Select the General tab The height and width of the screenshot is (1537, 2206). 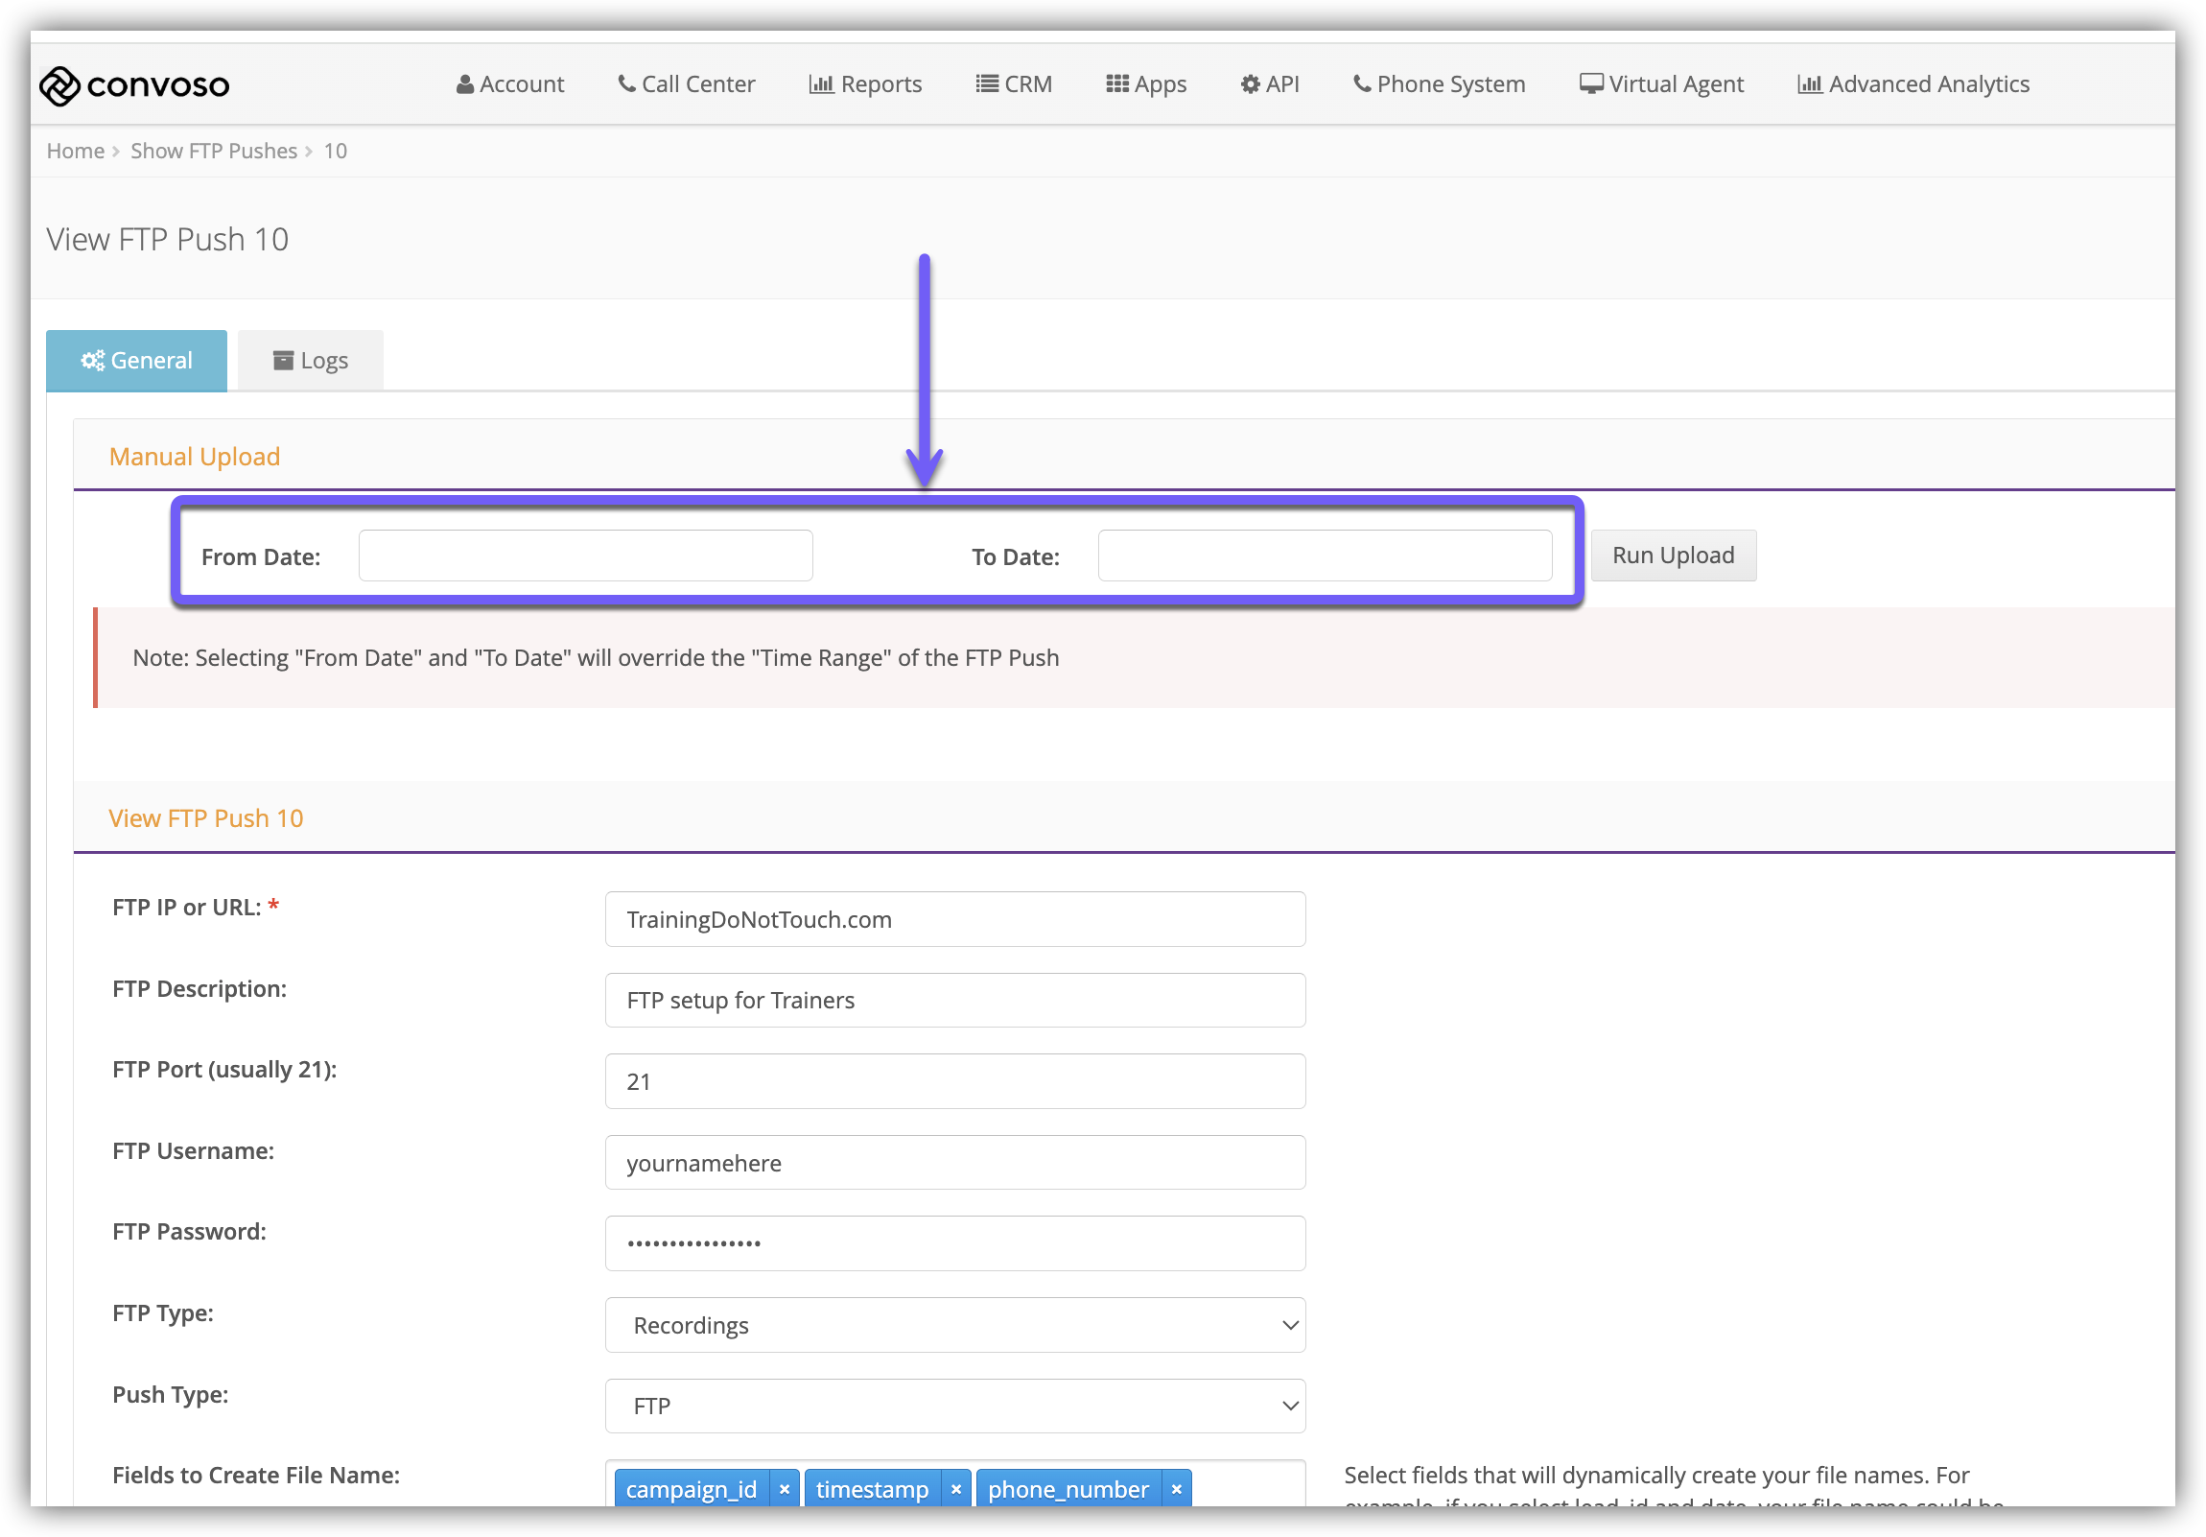[136, 361]
